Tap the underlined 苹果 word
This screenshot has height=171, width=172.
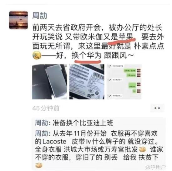[x=126, y=37]
